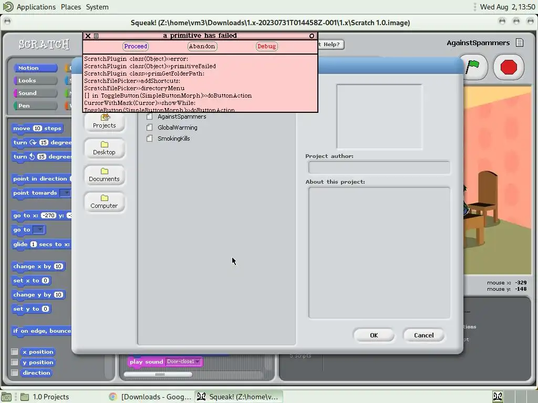
Task: Click the 'change y by 10' block
Action: pos(38,295)
